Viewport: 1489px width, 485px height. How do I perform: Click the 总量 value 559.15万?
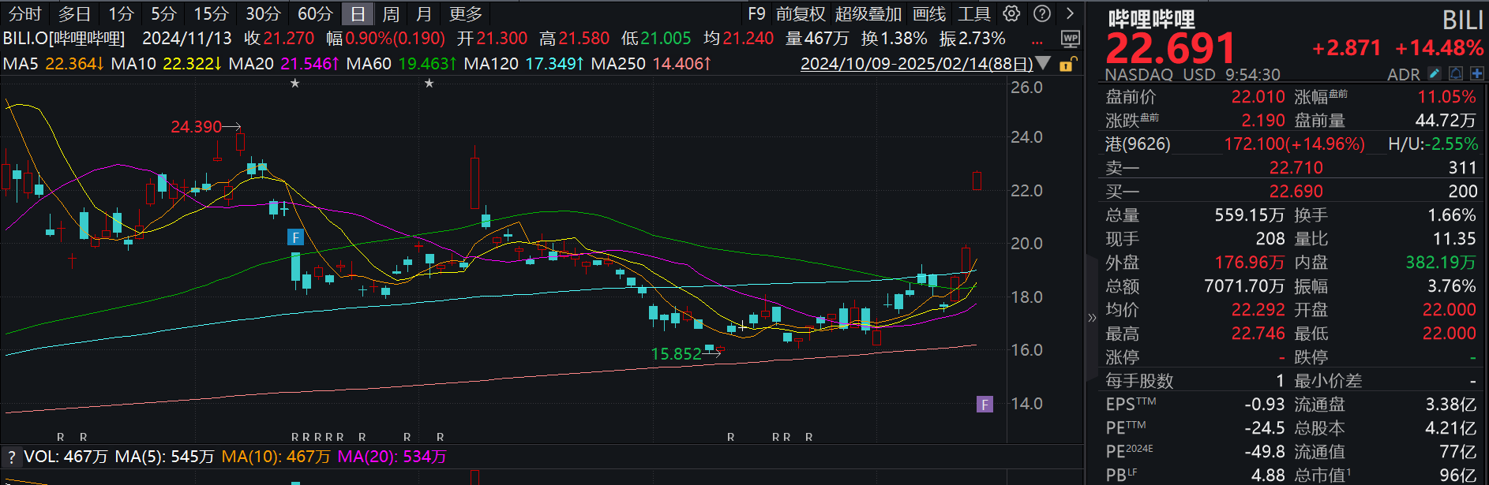[1249, 215]
